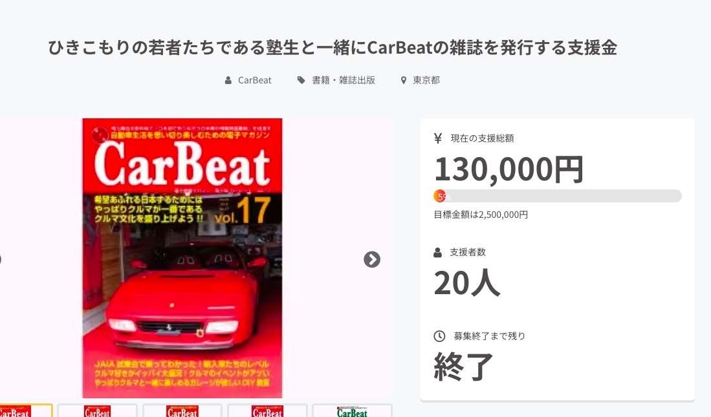The width and height of the screenshot is (711, 417).
Task: Click the project title about CarBeat雑誌 支援金
Action: [333, 47]
